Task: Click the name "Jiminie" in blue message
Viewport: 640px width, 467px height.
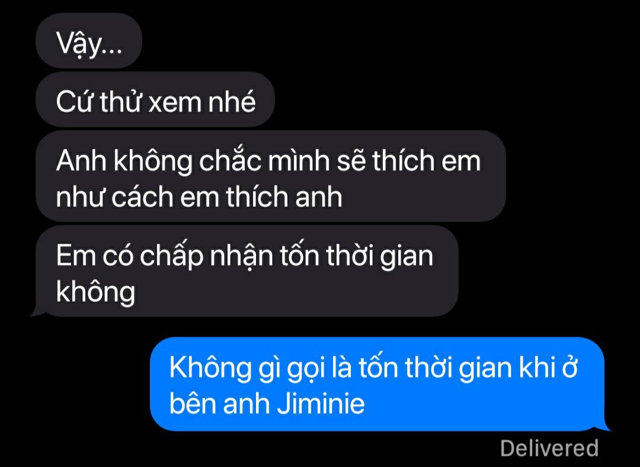Action: coord(321,404)
